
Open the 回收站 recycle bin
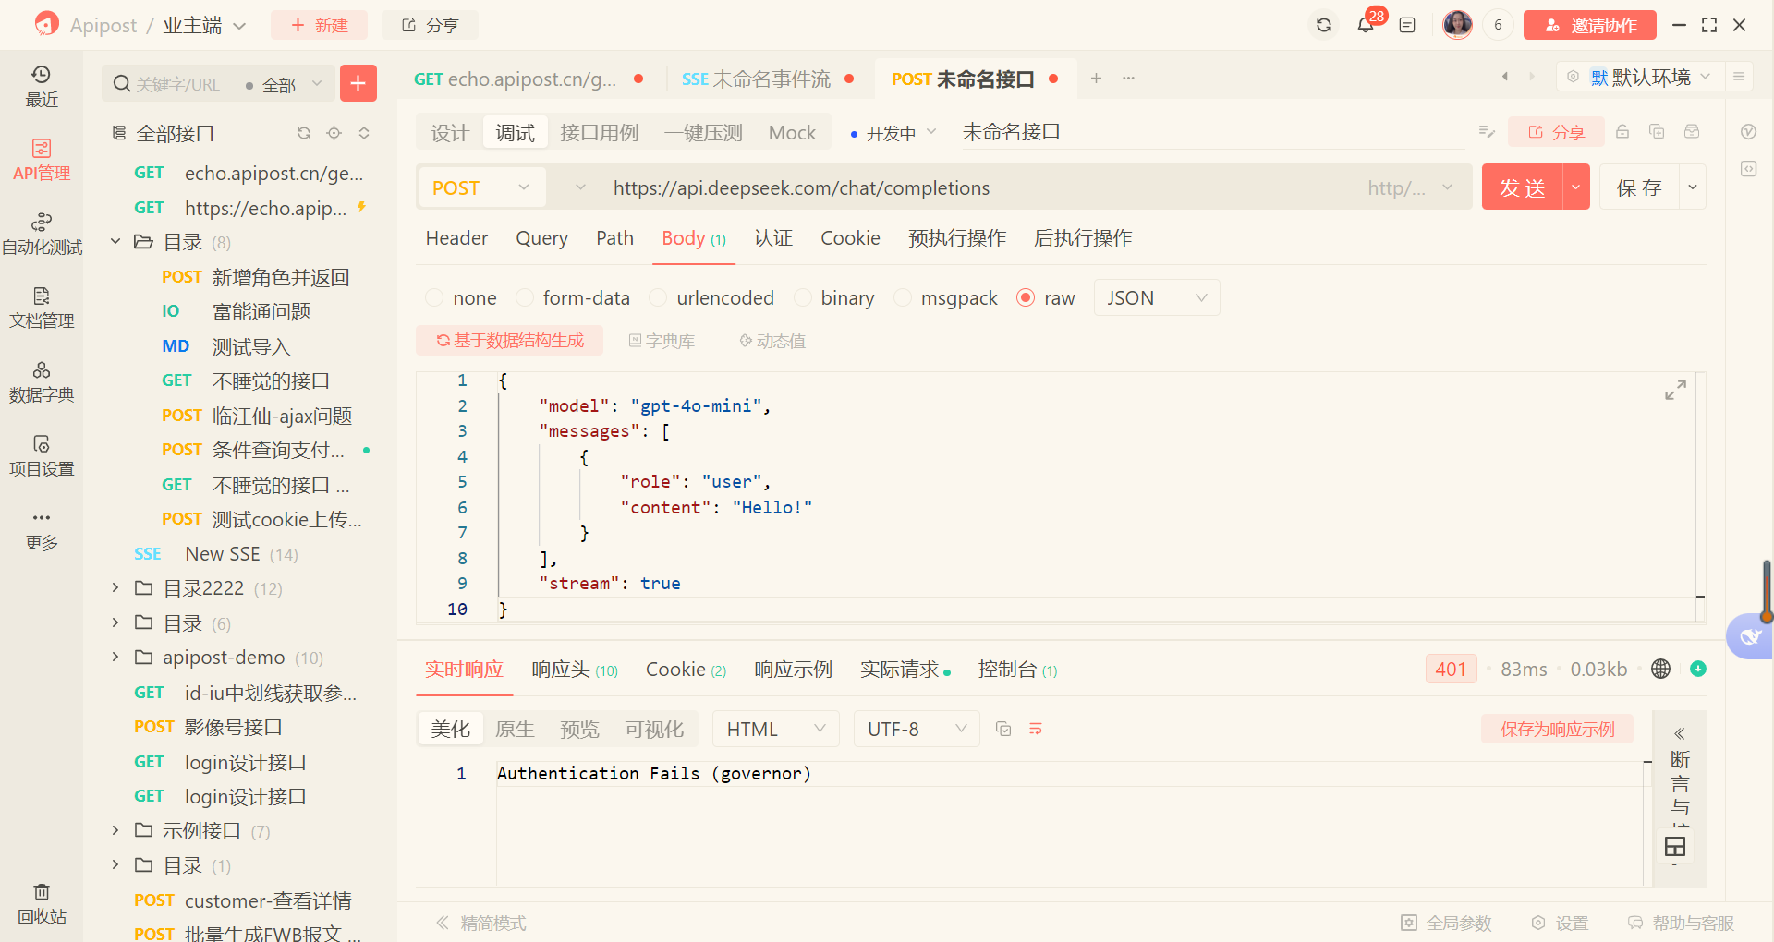pyautogui.click(x=42, y=903)
